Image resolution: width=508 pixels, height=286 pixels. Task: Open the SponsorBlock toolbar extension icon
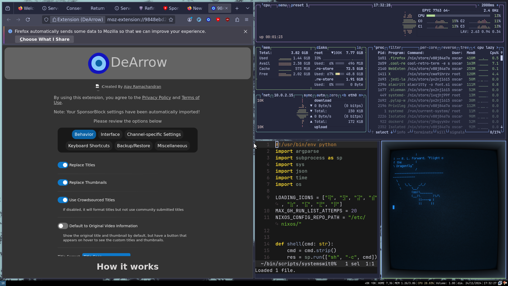pos(218,20)
